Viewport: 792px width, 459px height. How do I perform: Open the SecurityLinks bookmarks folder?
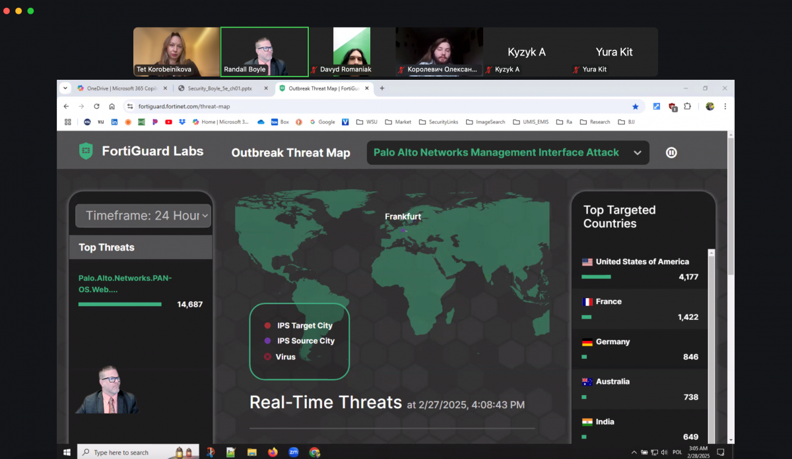(440, 122)
